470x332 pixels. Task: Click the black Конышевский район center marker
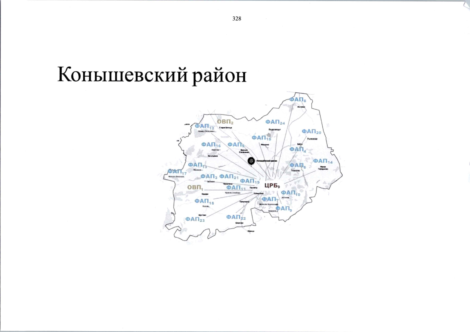[x=251, y=161]
